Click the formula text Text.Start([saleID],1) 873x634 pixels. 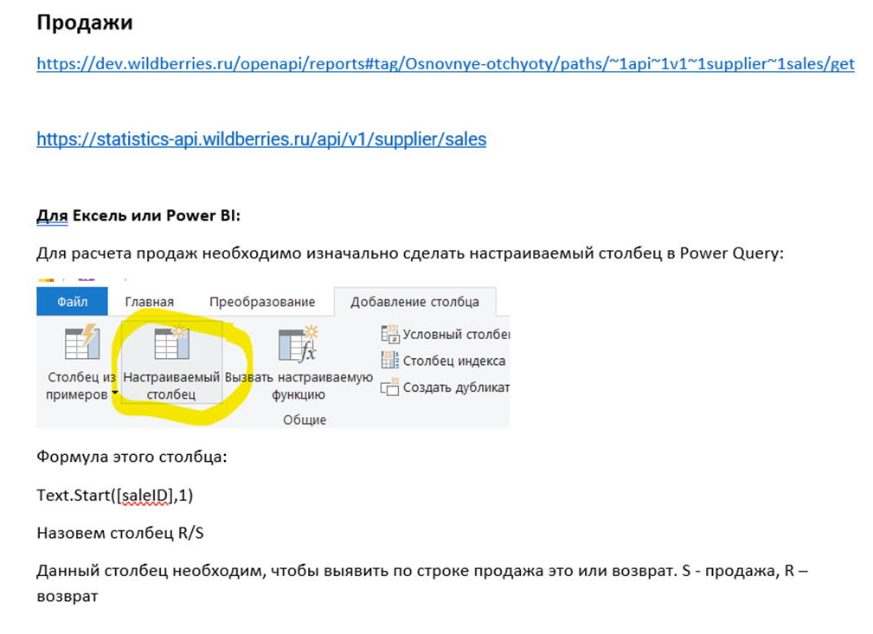115,496
